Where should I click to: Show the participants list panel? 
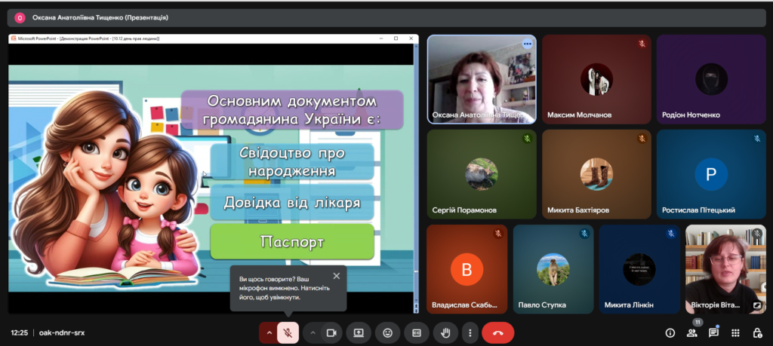pyautogui.click(x=691, y=332)
